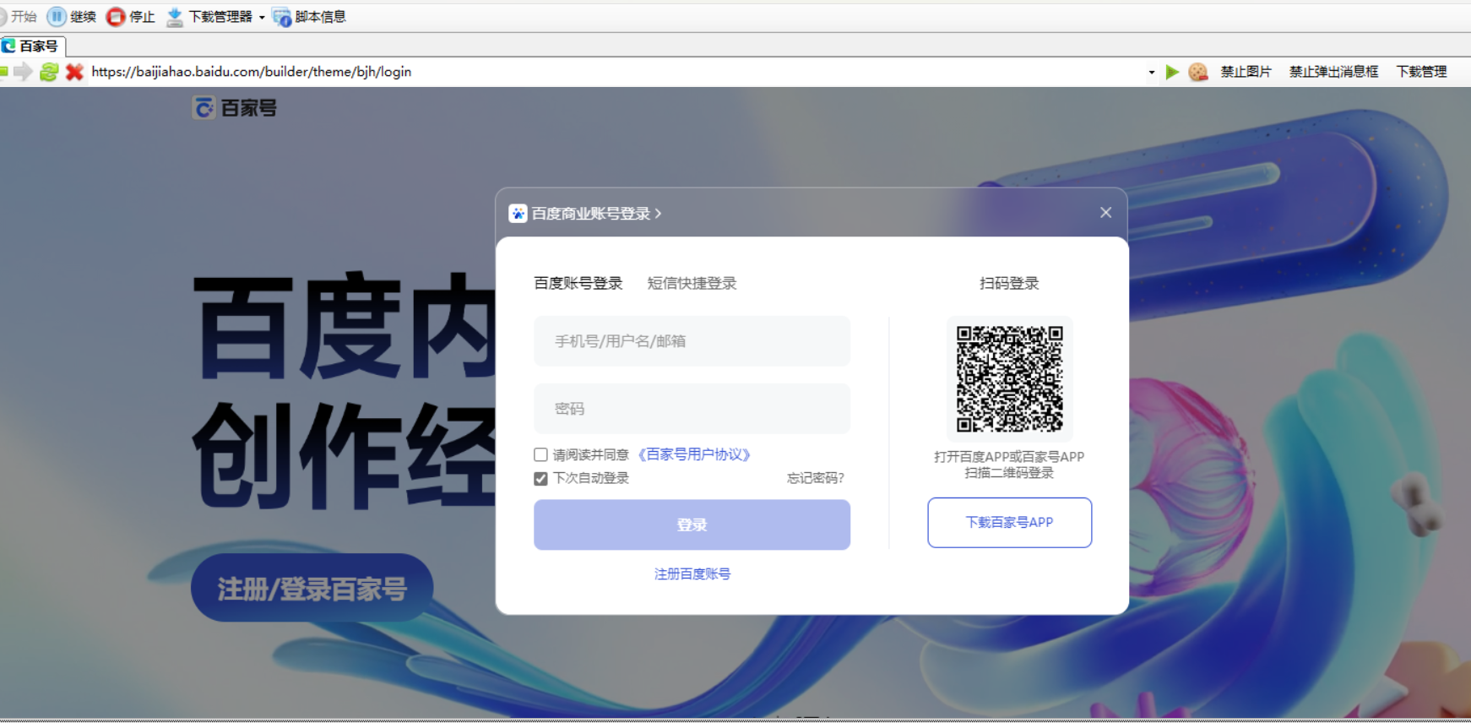Switch to 百度账号登录 tab
Image resolution: width=1471 pixels, height=723 pixels.
pyautogui.click(x=578, y=283)
